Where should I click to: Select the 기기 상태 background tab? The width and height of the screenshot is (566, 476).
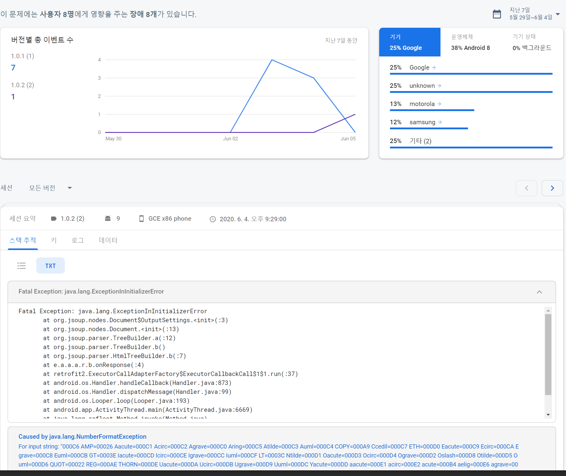(532, 42)
